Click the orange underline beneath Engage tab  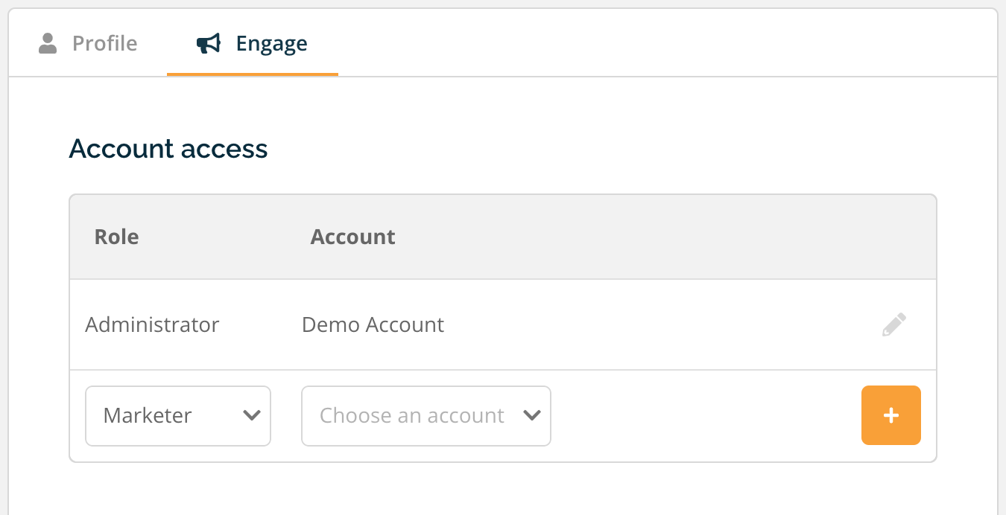pyautogui.click(x=253, y=74)
